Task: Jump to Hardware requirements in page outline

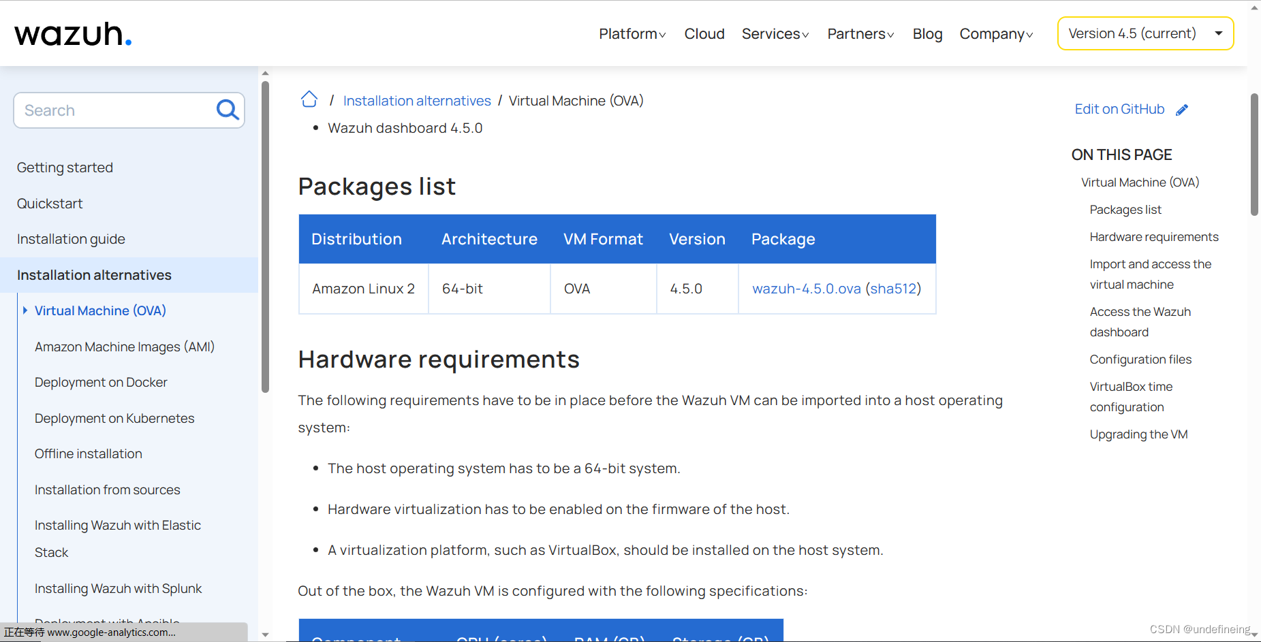Action: (1154, 237)
